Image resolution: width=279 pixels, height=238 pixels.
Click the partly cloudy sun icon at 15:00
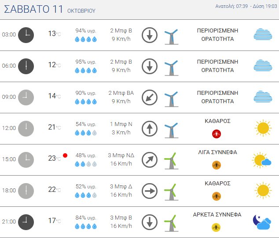[261, 160]
